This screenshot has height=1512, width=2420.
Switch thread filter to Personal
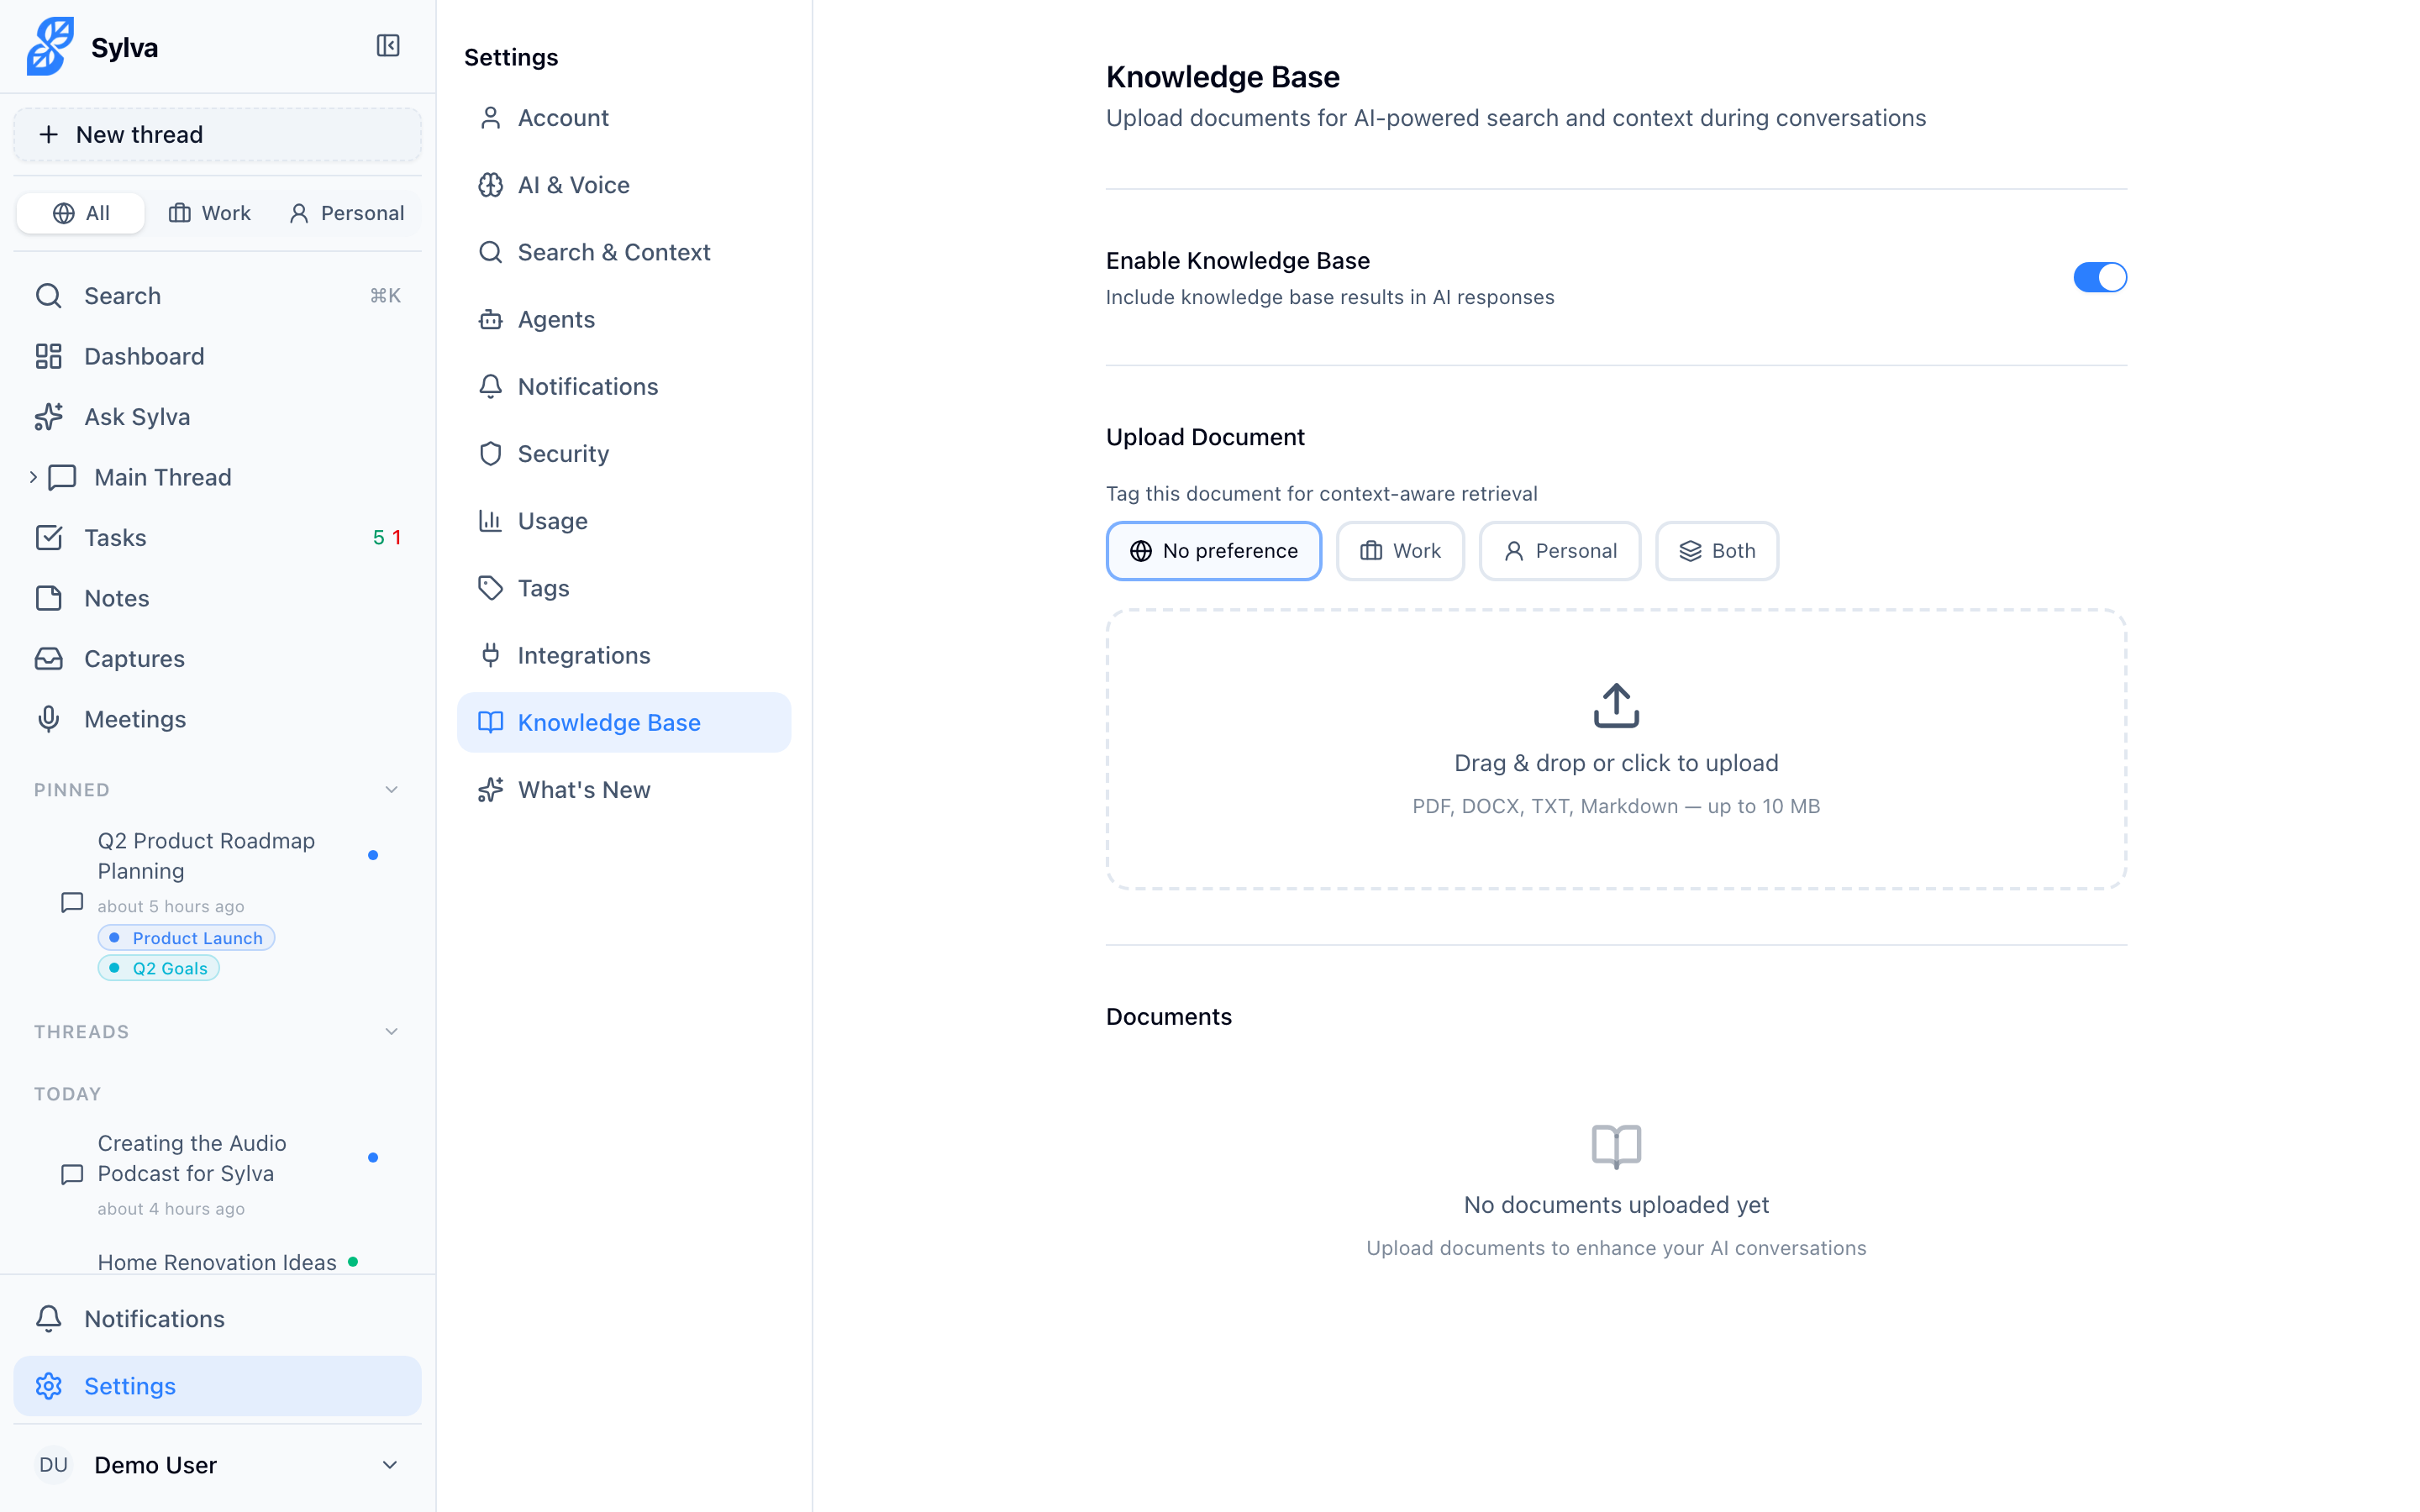click(346, 213)
